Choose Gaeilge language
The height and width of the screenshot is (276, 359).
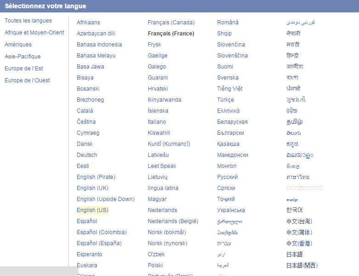[157, 56]
